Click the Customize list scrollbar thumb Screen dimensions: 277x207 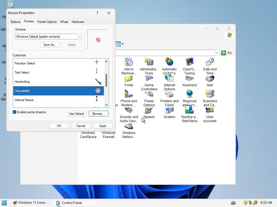(x=106, y=80)
